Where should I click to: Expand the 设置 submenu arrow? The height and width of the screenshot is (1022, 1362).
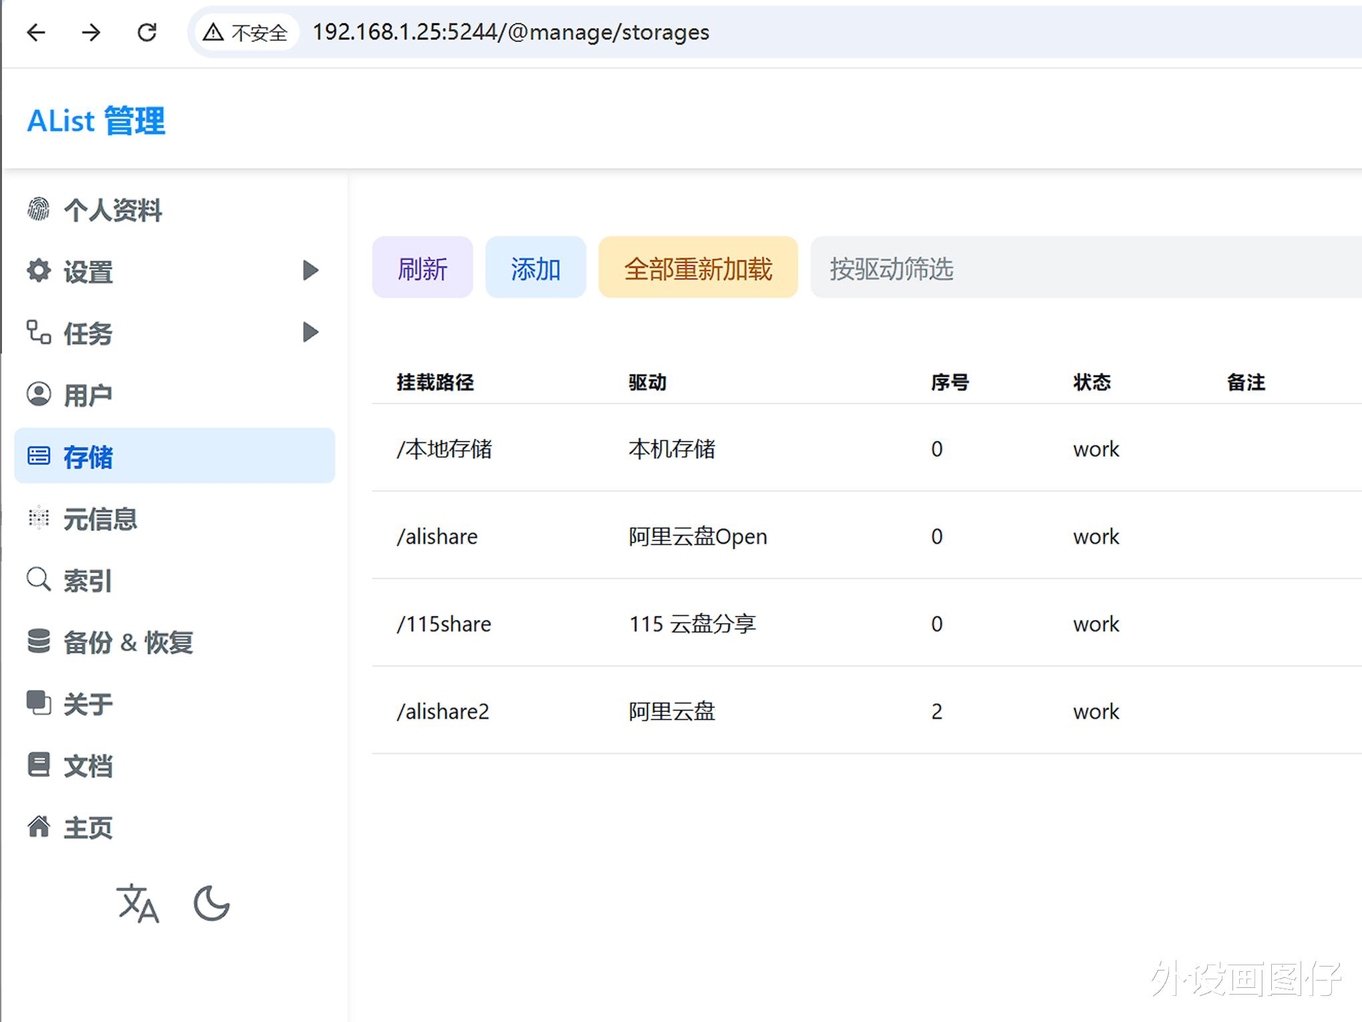tap(310, 271)
